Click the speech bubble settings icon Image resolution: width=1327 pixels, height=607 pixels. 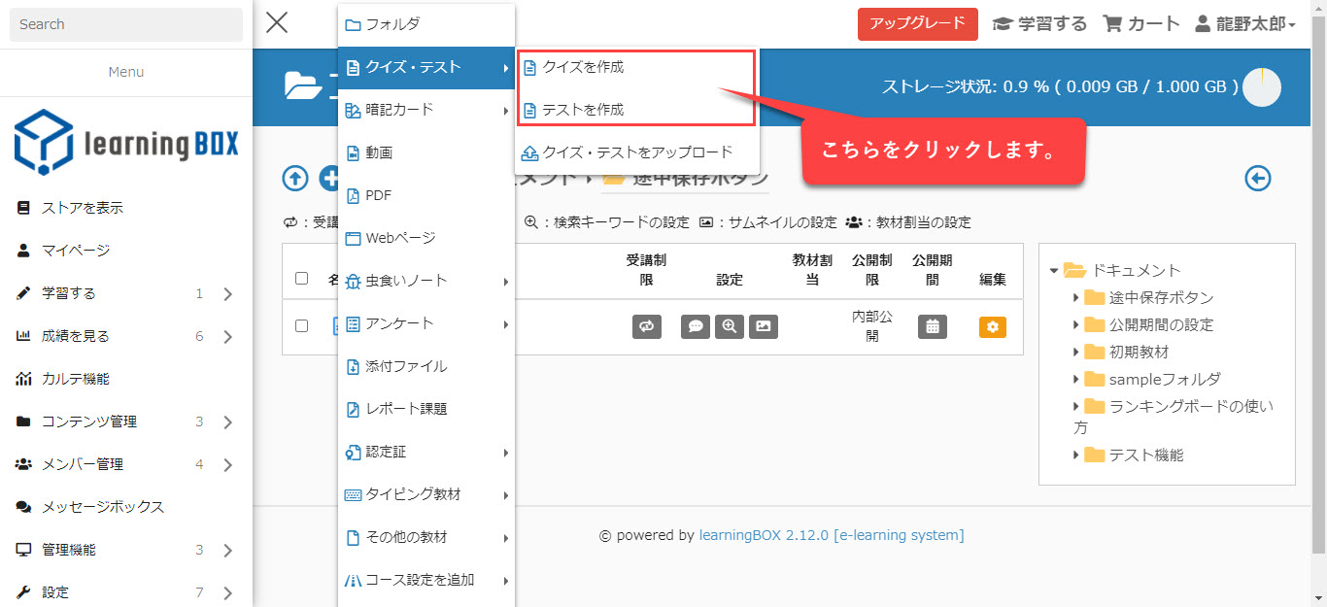(696, 327)
